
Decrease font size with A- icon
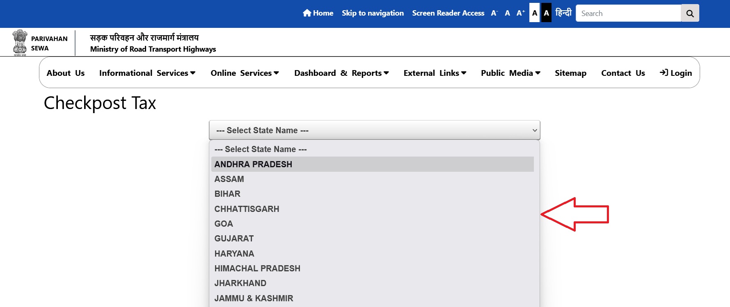[494, 13]
